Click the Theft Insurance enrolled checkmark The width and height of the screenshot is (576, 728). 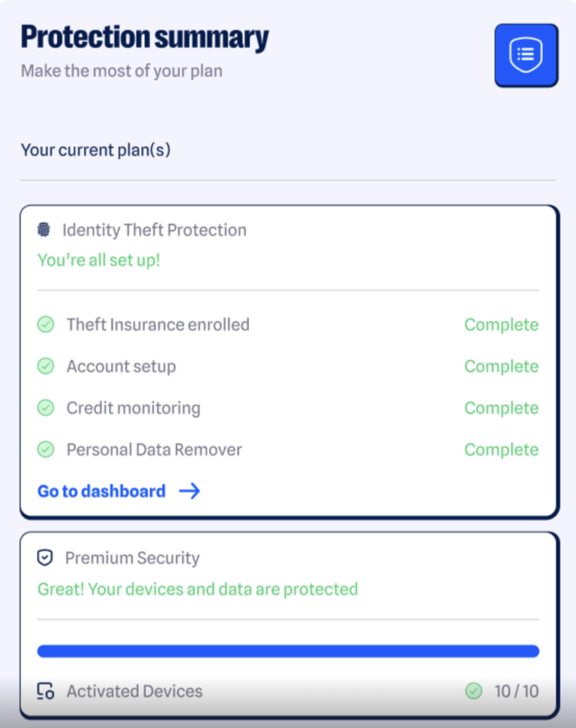tap(46, 324)
